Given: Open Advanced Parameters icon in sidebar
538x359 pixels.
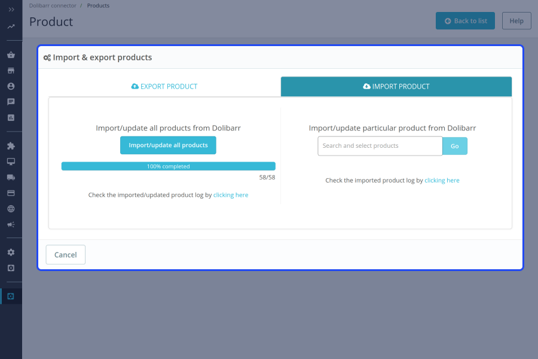Looking at the screenshot, I should (x=11, y=268).
